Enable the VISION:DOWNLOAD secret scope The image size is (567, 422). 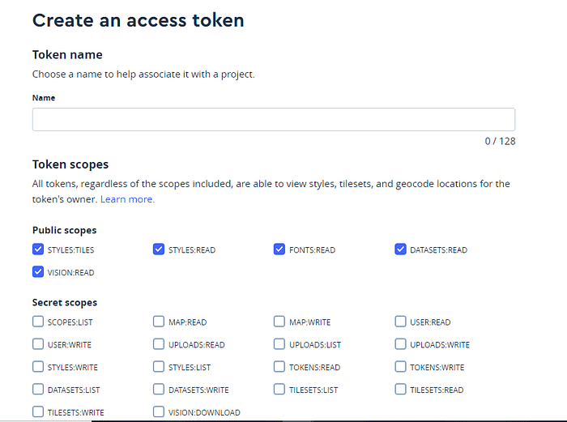pyautogui.click(x=159, y=411)
